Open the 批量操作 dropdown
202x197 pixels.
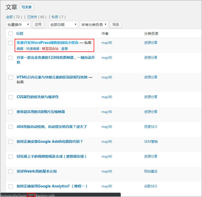point(18,24)
